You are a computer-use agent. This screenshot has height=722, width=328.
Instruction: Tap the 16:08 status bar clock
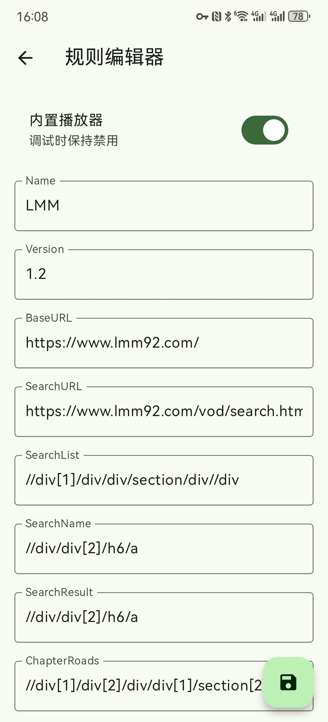tap(33, 17)
